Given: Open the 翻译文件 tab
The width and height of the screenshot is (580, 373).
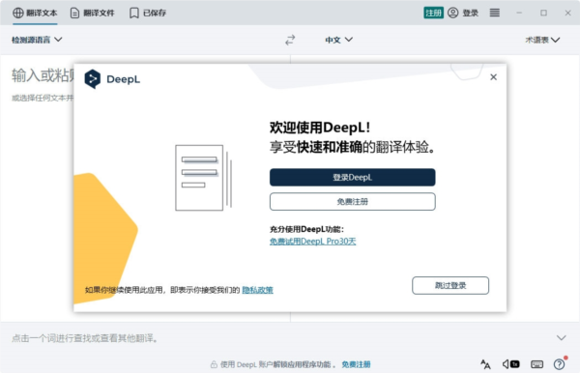Looking at the screenshot, I should pyautogui.click(x=92, y=13).
